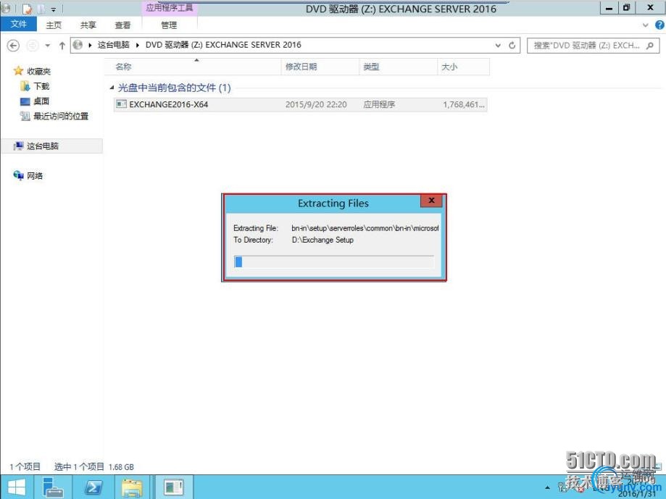Select 收藏夹 in the navigation pane
Viewport: 666px width, 499px height.
click(x=38, y=71)
